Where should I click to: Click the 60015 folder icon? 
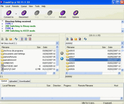pos(68,51)
